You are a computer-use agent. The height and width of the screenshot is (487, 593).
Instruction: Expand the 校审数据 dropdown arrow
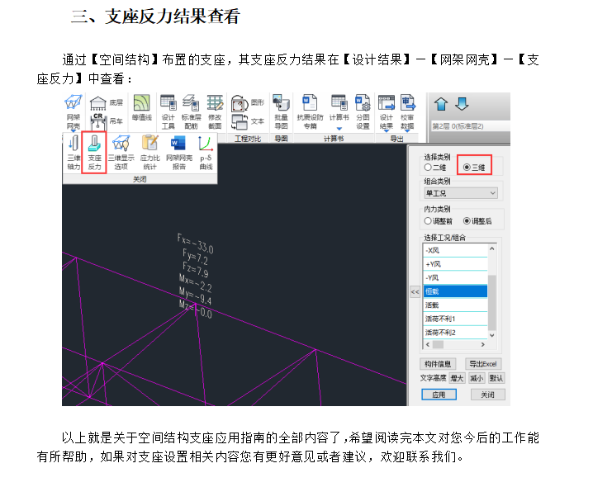[407, 130]
